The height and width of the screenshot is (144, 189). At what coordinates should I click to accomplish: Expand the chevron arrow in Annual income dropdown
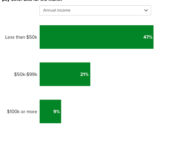tap(146, 10)
